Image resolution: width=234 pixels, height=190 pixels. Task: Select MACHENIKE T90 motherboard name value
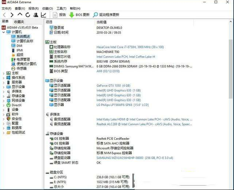click(108, 52)
